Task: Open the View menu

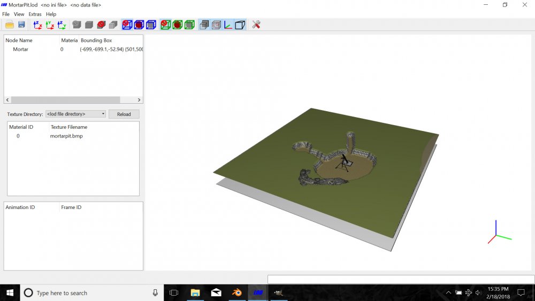Action: point(19,14)
